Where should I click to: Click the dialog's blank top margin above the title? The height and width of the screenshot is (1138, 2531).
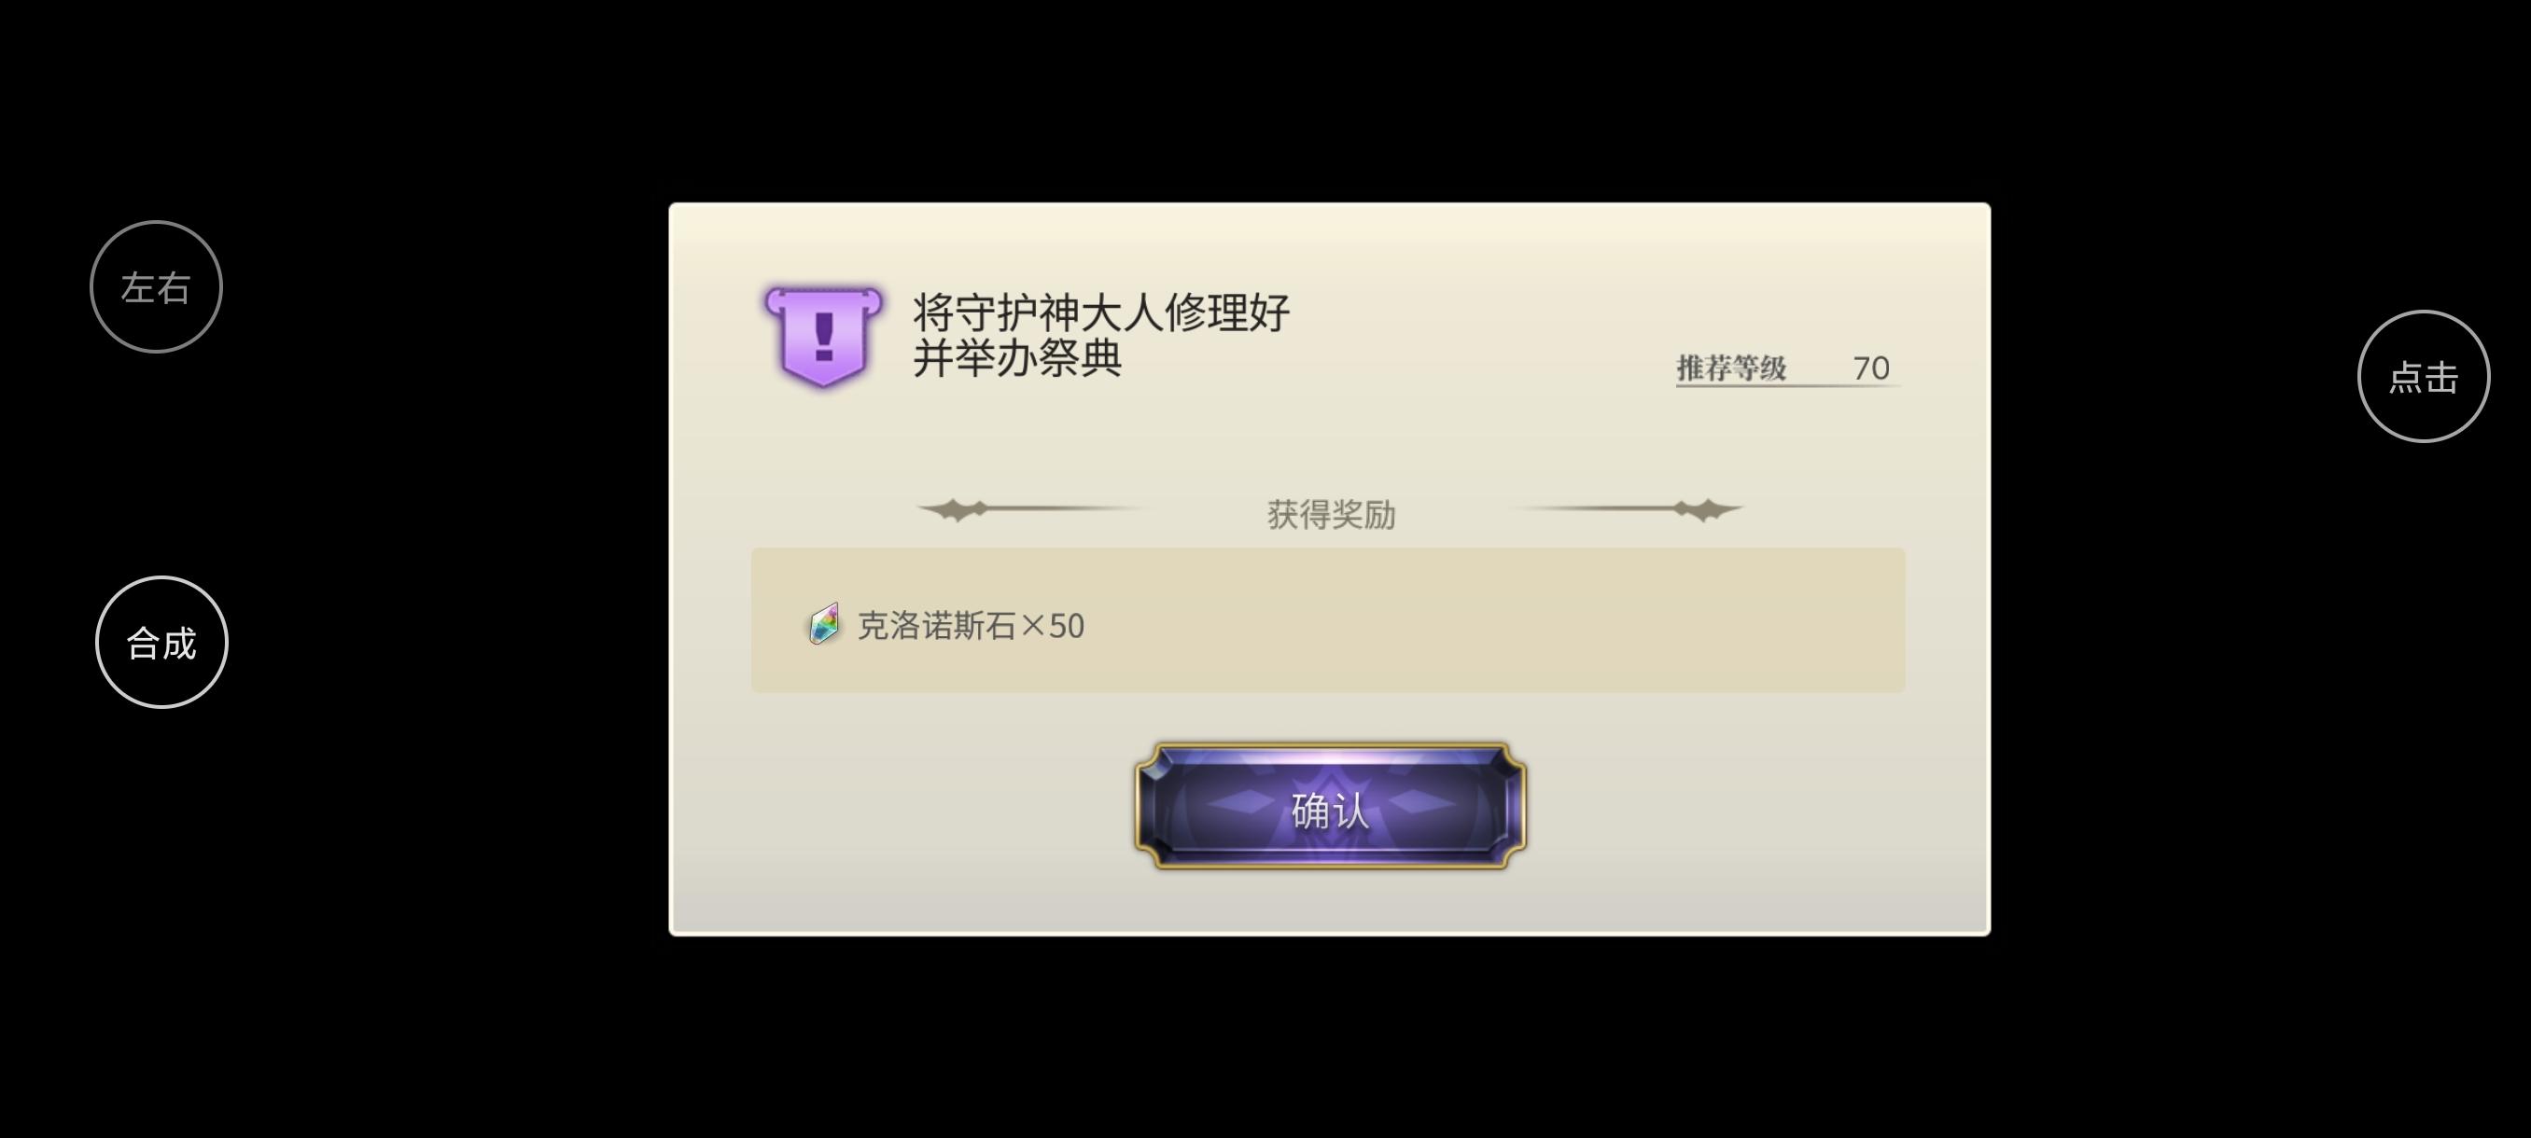[x=1329, y=241]
